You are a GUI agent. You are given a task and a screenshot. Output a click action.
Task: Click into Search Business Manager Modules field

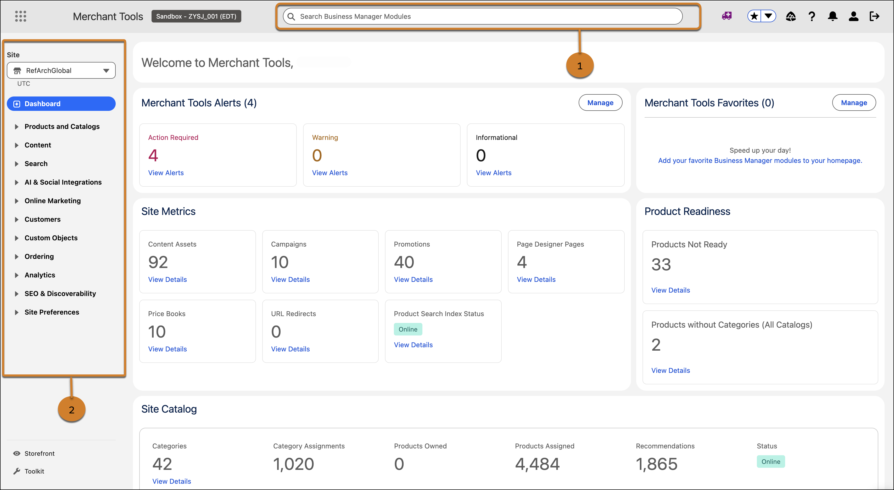click(482, 16)
